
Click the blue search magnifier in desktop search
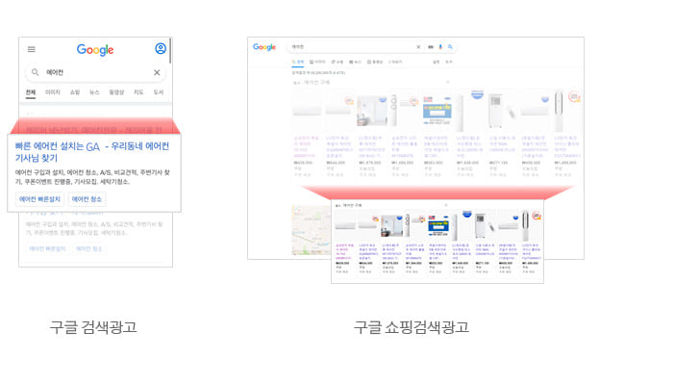tap(450, 47)
